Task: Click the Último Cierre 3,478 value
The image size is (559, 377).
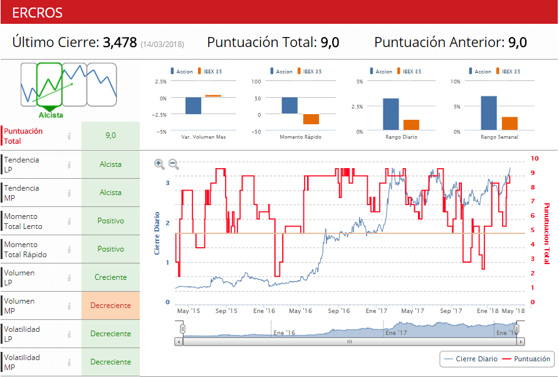Action: point(120,43)
